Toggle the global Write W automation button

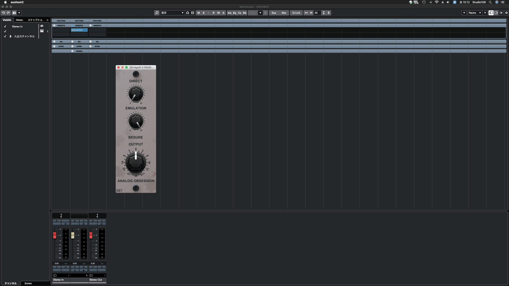click(x=219, y=13)
